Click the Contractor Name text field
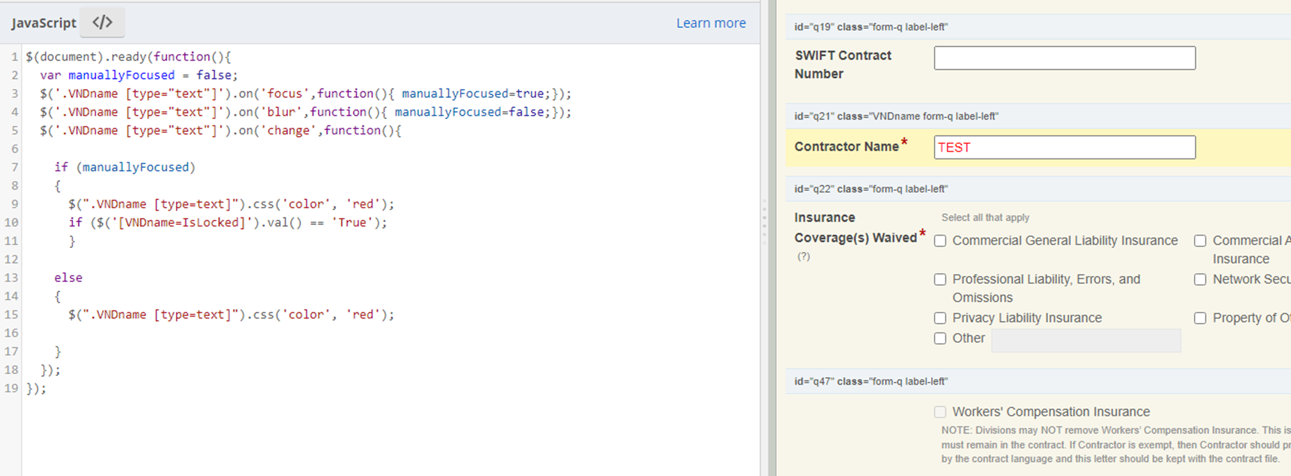 1064,147
